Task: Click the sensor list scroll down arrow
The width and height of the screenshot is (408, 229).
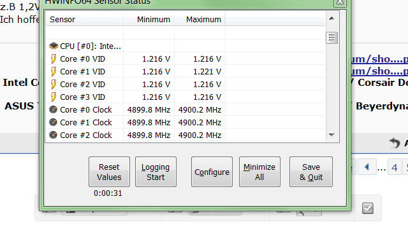Action: [331, 135]
